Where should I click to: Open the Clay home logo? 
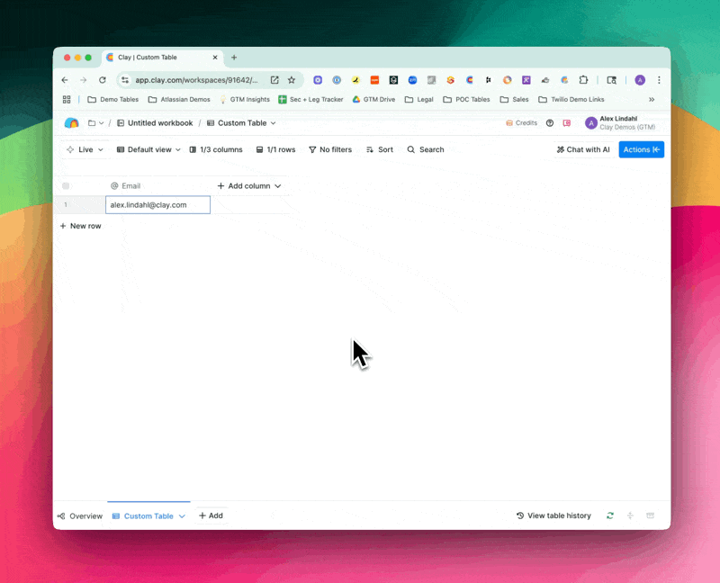pos(72,123)
